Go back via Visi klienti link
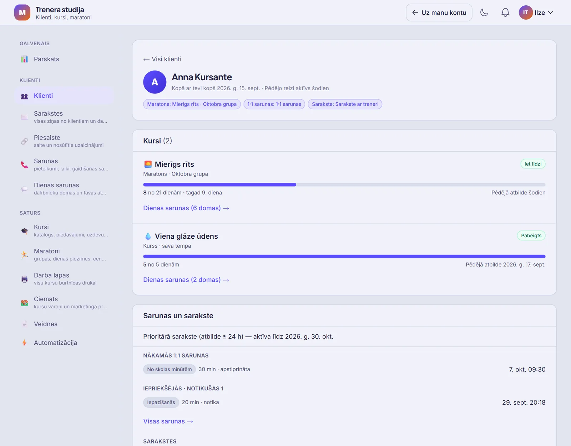Viewport: 571px width, 446px height. coord(162,59)
